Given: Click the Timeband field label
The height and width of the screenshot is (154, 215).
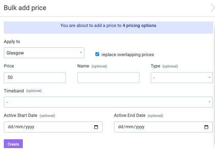Looking at the screenshot, I should click(14, 91).
